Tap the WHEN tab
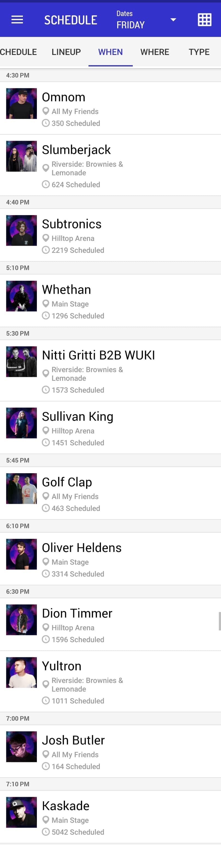The height and width of the screenshot is (845, 221). click(110, 52)
